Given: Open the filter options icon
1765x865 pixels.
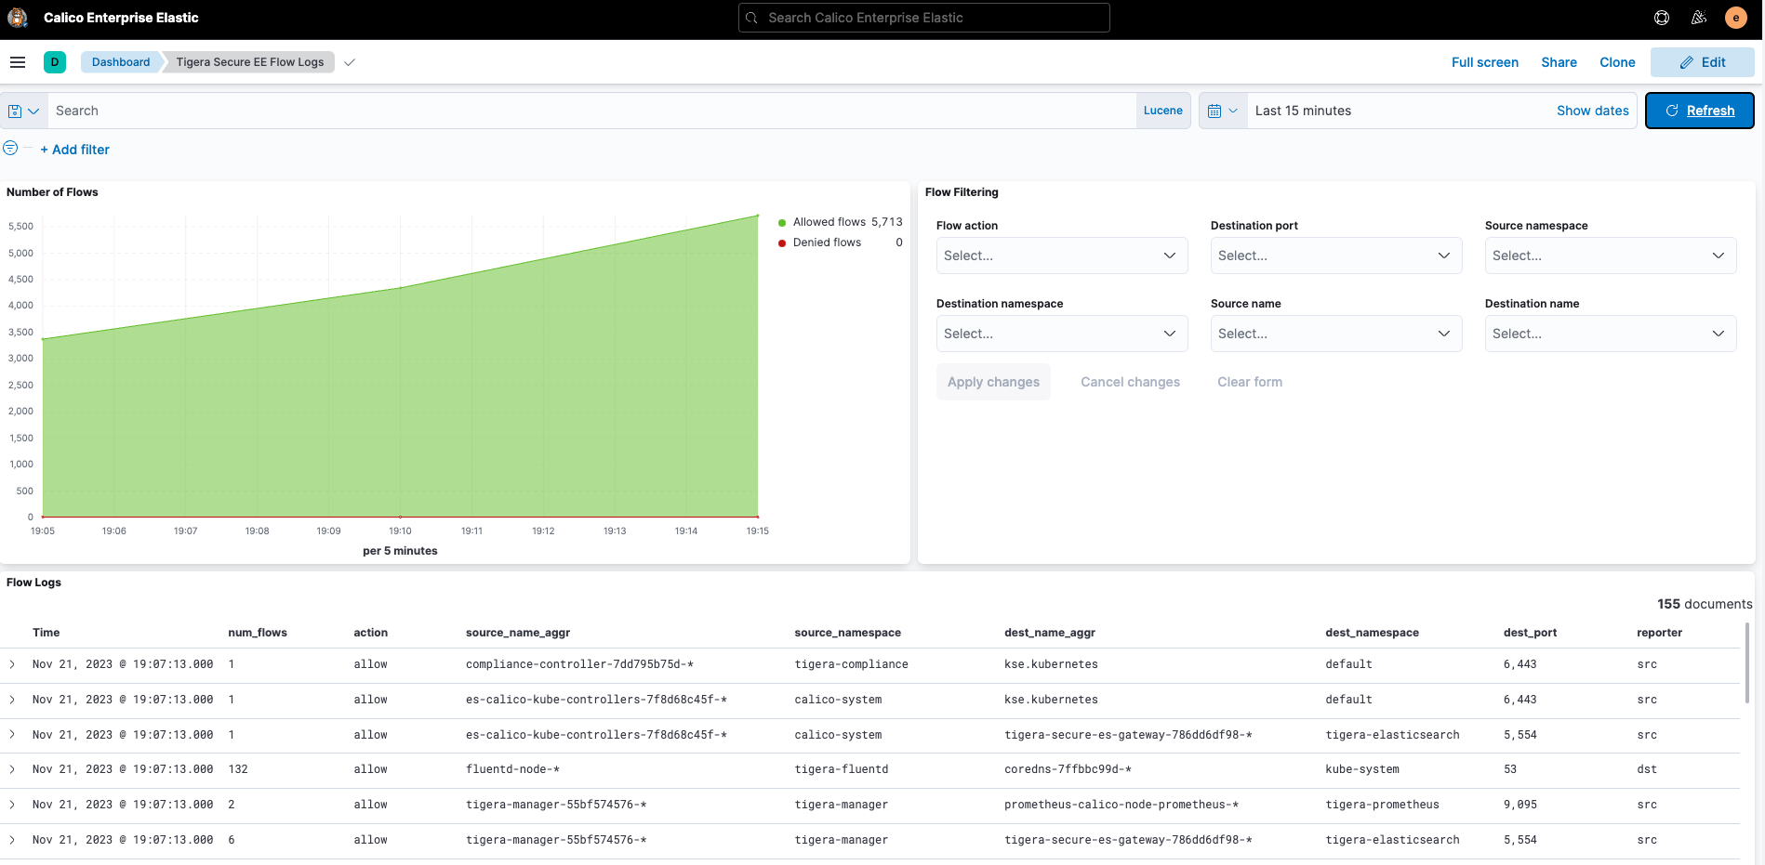Looking at the screenshot, I should pos(10,148).
